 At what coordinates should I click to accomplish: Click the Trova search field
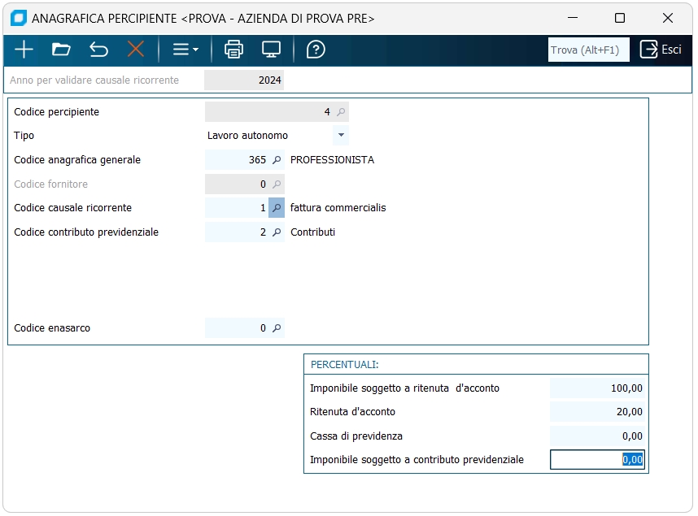588,50
